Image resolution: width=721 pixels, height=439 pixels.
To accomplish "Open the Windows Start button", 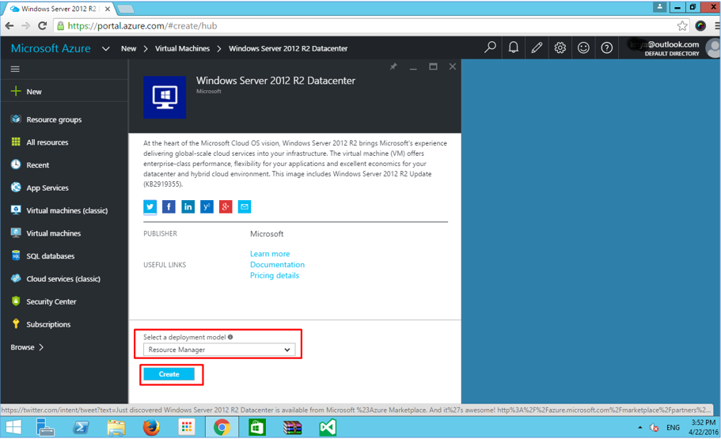I will (13, 427).
